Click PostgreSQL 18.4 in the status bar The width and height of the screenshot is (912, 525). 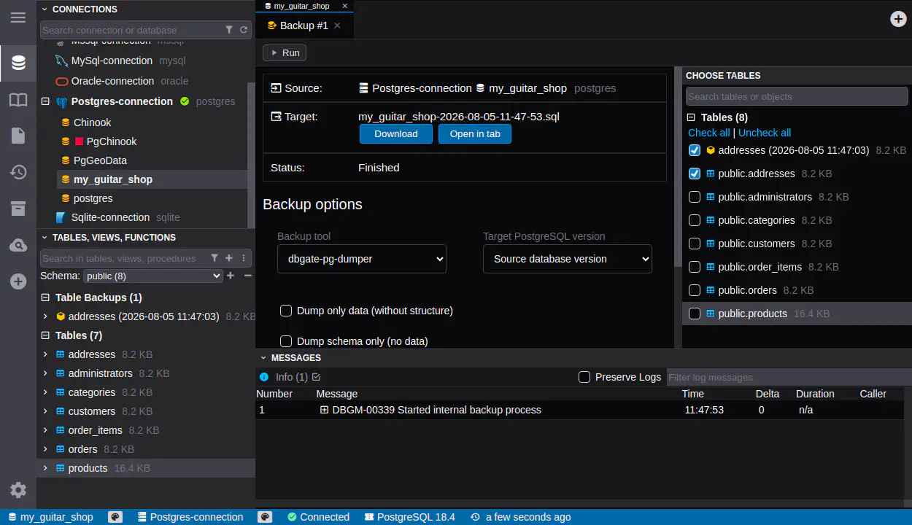(409, 517)
